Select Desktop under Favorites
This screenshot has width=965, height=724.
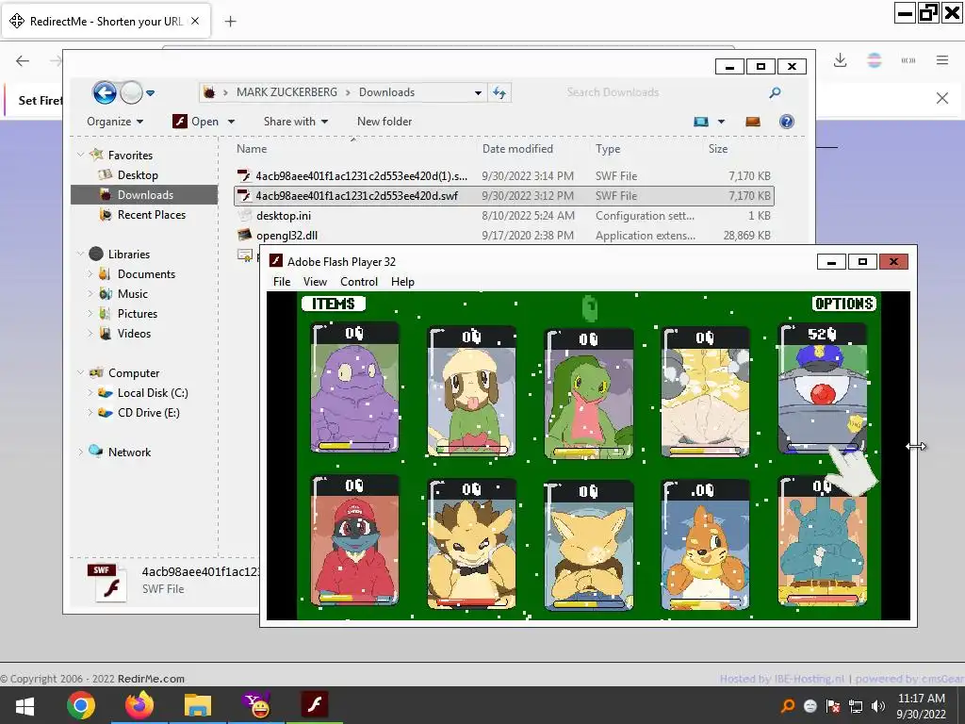click(138, 174)
